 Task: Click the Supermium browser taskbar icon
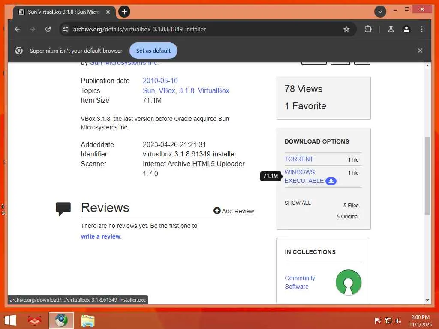point(61,320)
